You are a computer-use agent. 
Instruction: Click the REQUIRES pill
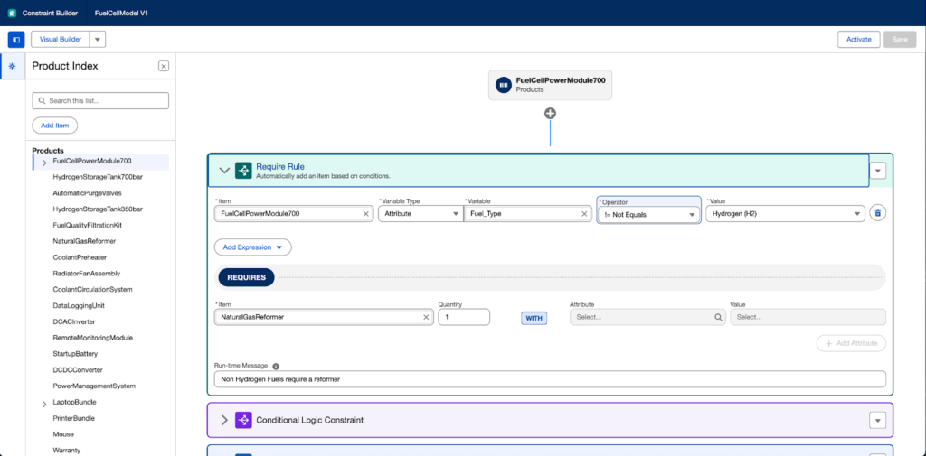point(246,277)
